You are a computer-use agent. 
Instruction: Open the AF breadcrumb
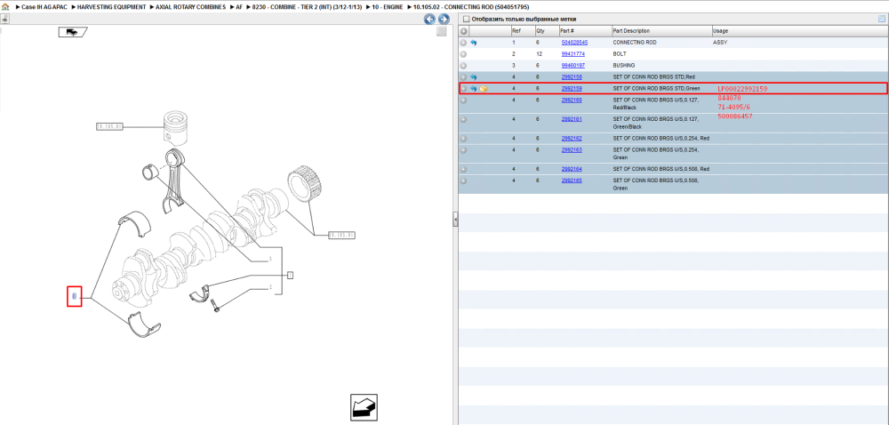click(240, 7)
